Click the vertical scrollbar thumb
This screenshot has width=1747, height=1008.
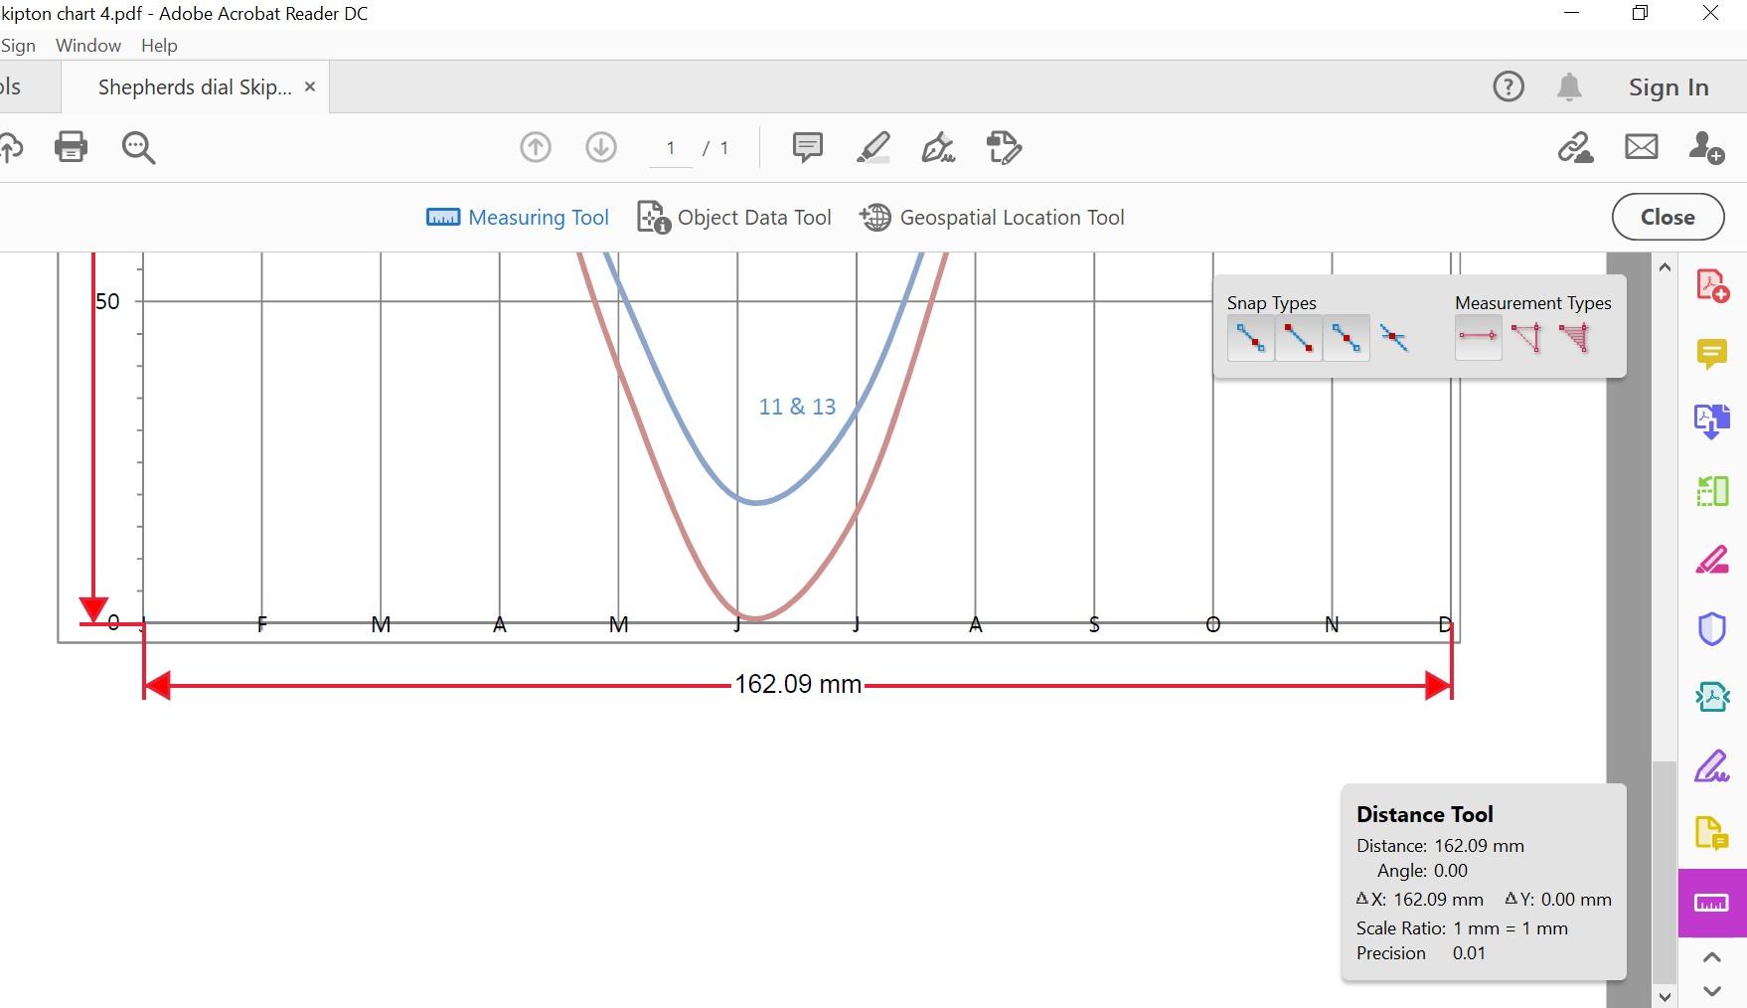click(1665, 871)
